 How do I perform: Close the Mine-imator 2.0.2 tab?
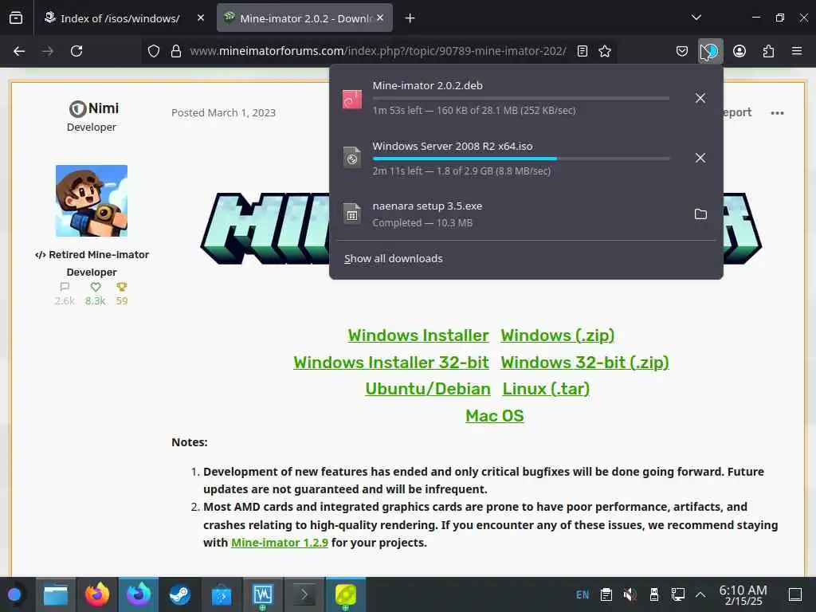click(380, 18)
